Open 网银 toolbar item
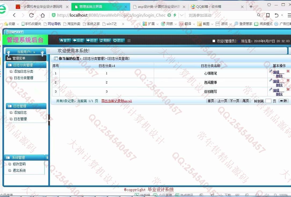The image size is (291, 197). pos(167,24)
